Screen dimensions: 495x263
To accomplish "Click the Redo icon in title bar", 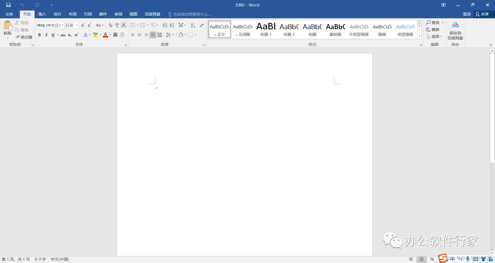I will tap(37, 5).
